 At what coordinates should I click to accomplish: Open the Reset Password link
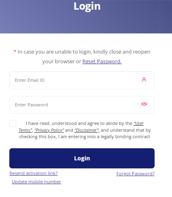point(102,62)
